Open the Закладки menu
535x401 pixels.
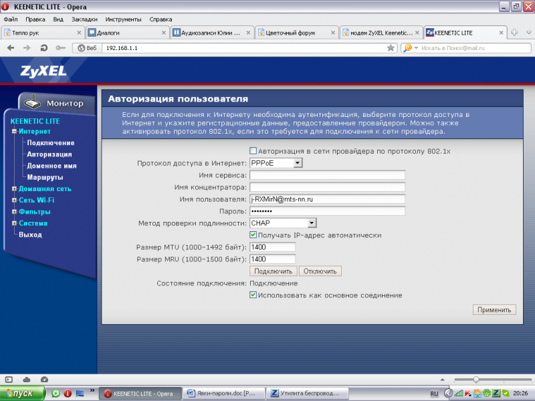click(x=85, y=19)
